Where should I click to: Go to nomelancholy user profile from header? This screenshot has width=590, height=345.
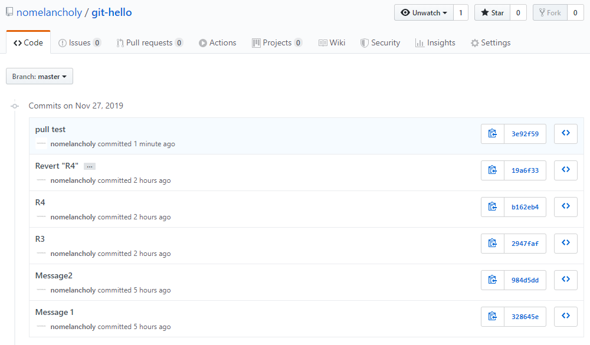(49, 12)
